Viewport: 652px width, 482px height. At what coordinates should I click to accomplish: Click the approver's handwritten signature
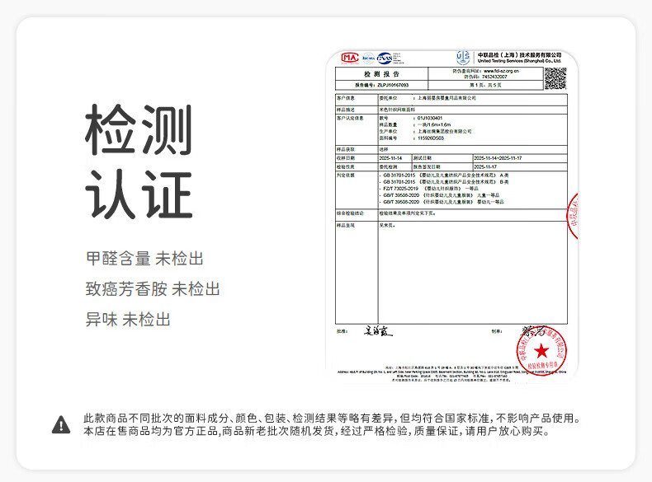[x=379, y=331]
